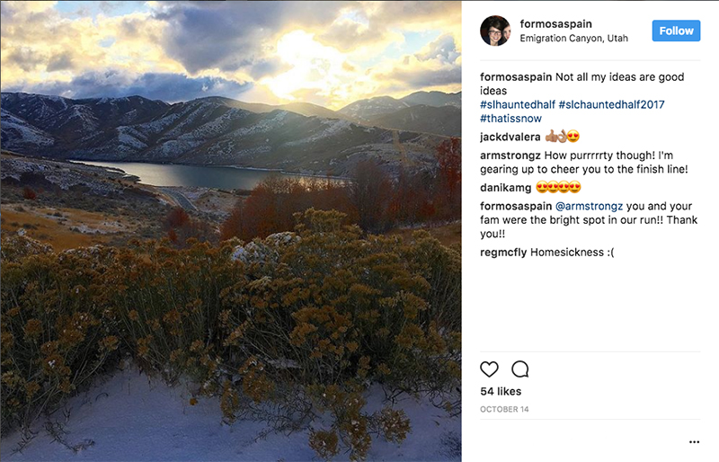Image resolution: width=719 pixels, height=462 pixels.
Task: Click the snowy canyon lake photo
Action: point(230,231)
